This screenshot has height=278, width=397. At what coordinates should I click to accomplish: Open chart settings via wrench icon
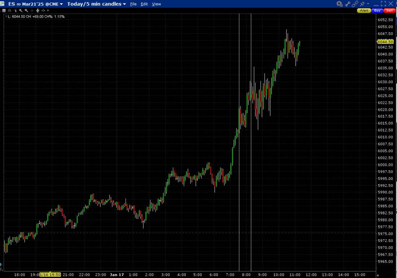pyautogui.click(x=348, y=4)
